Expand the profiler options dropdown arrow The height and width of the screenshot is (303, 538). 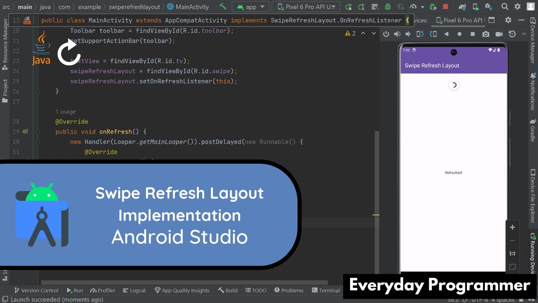[x=422, y=7]
